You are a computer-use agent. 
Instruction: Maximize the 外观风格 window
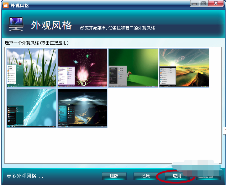204,4
